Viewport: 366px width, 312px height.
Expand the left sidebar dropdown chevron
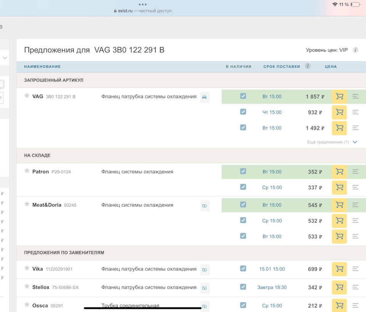point(5,58)
